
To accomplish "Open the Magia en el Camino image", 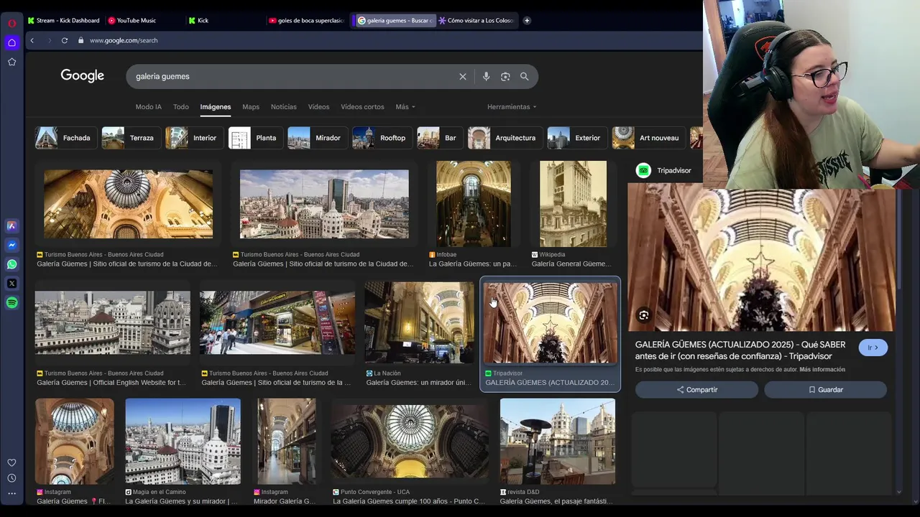I will click(x=183, y=442).
